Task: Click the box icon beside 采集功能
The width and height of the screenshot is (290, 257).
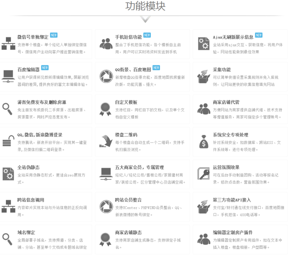Action: point(204,77)
